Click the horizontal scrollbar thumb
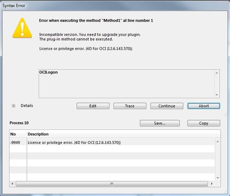The image size is (230, 196). pyautogui.click(x=112, y=184)
